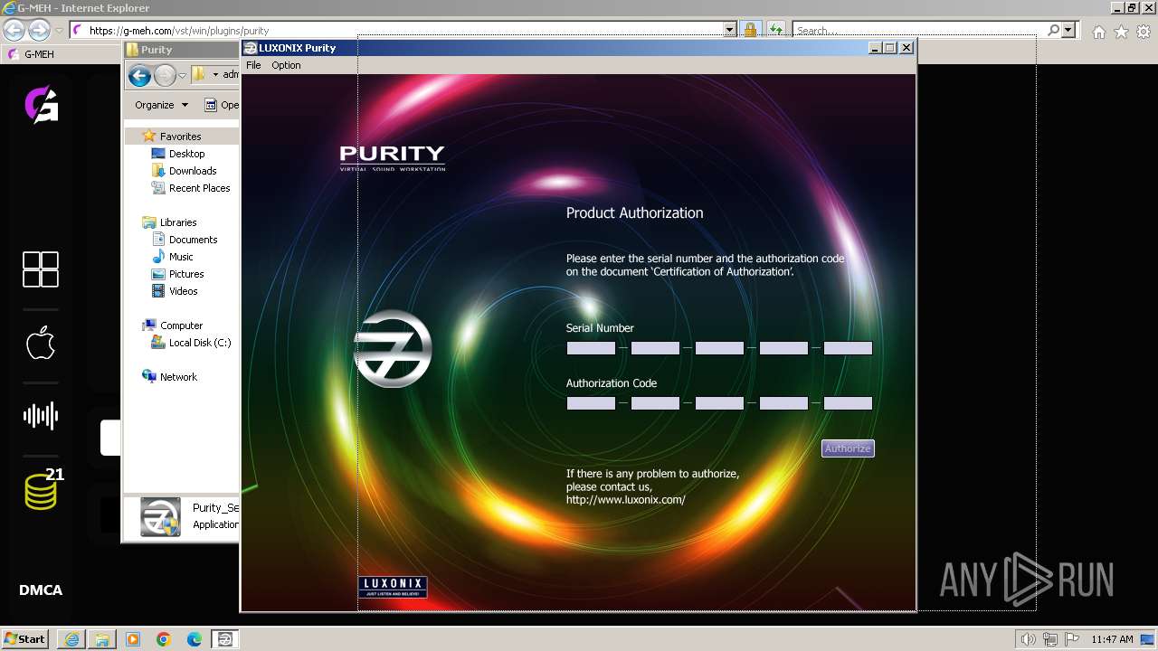Select Music library in Explorer
This screenshot has height=651, width=1158.
(x=181, y=257)
